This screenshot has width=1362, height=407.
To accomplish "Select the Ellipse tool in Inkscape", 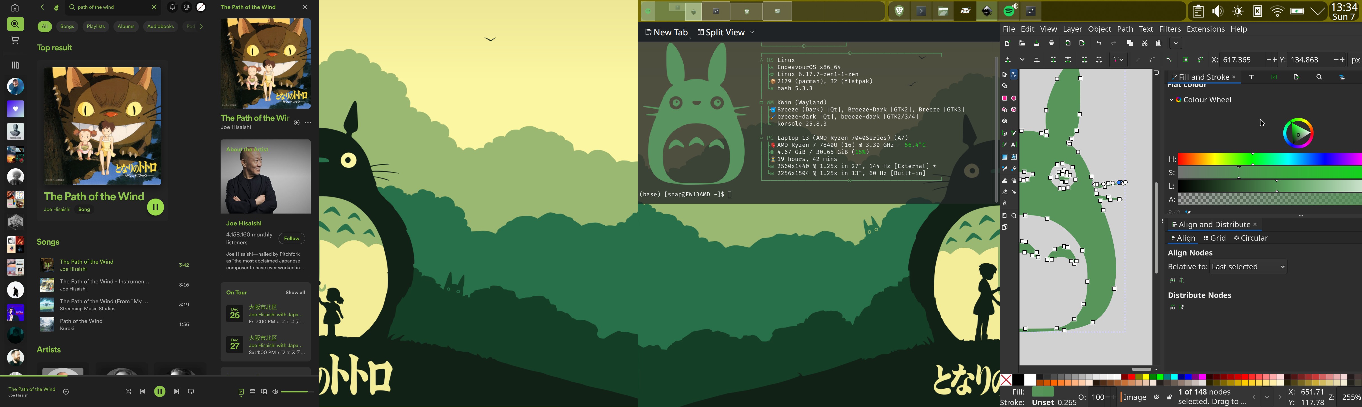I will [x=1014, y=98].
